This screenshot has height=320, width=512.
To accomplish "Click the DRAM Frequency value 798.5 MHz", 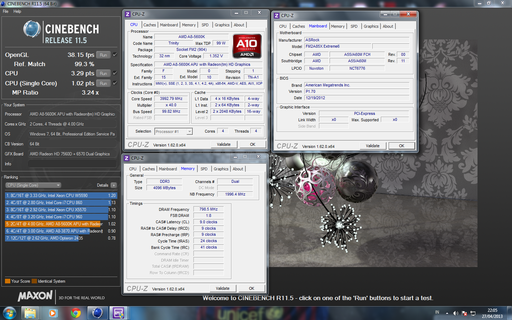I will tap(208, 209).
